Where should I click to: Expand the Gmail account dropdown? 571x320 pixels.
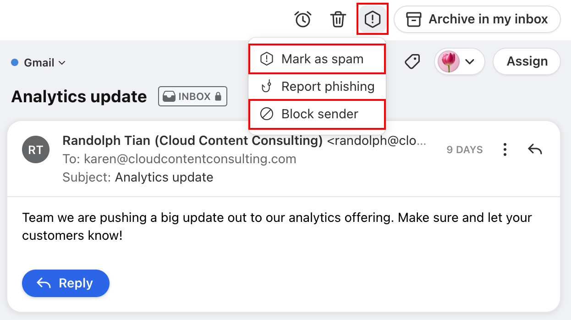pos(39,63)
